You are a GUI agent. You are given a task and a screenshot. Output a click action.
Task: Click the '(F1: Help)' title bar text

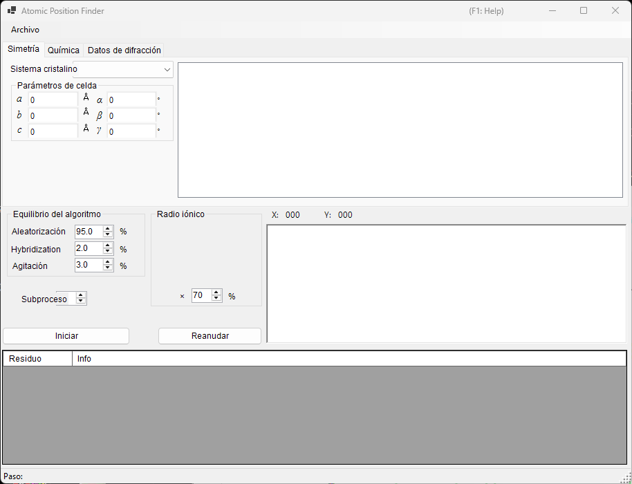pos(486,11)
